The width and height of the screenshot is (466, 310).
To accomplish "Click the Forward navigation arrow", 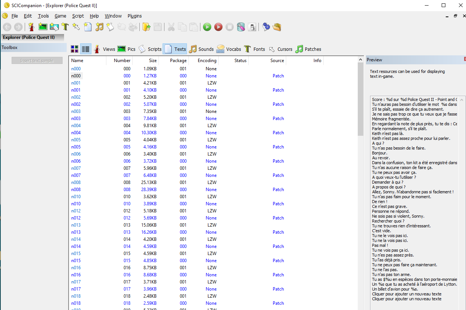I will 18,27.
